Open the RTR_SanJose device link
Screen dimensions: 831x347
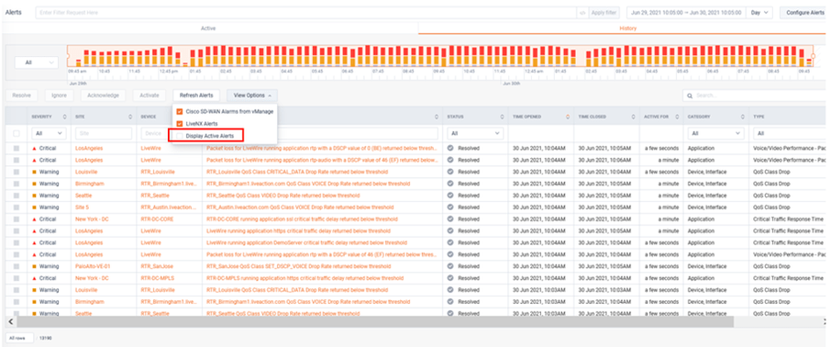(157, 266)
